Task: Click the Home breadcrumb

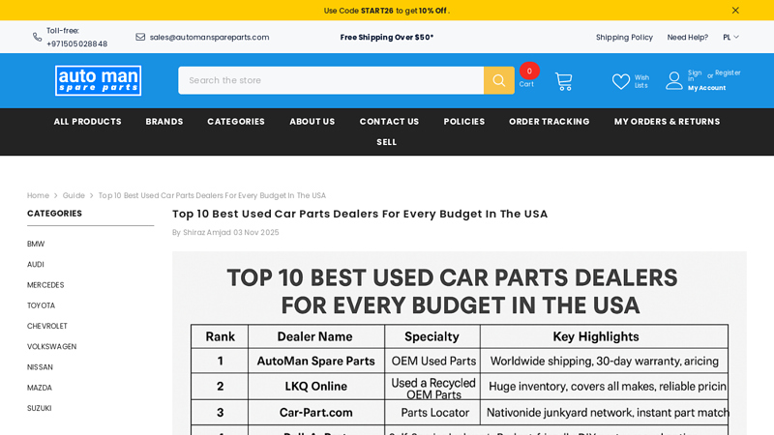Action: [x=38, y=195]
